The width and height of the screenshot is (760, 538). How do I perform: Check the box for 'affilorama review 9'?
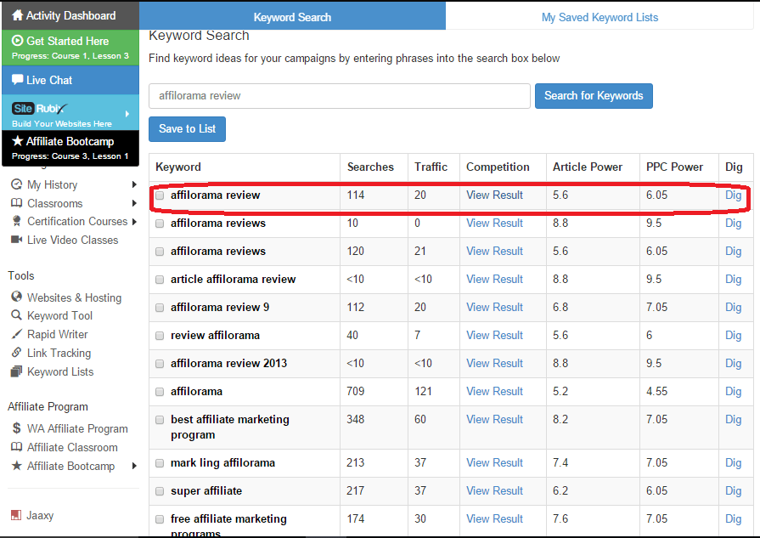click(160, 308)
